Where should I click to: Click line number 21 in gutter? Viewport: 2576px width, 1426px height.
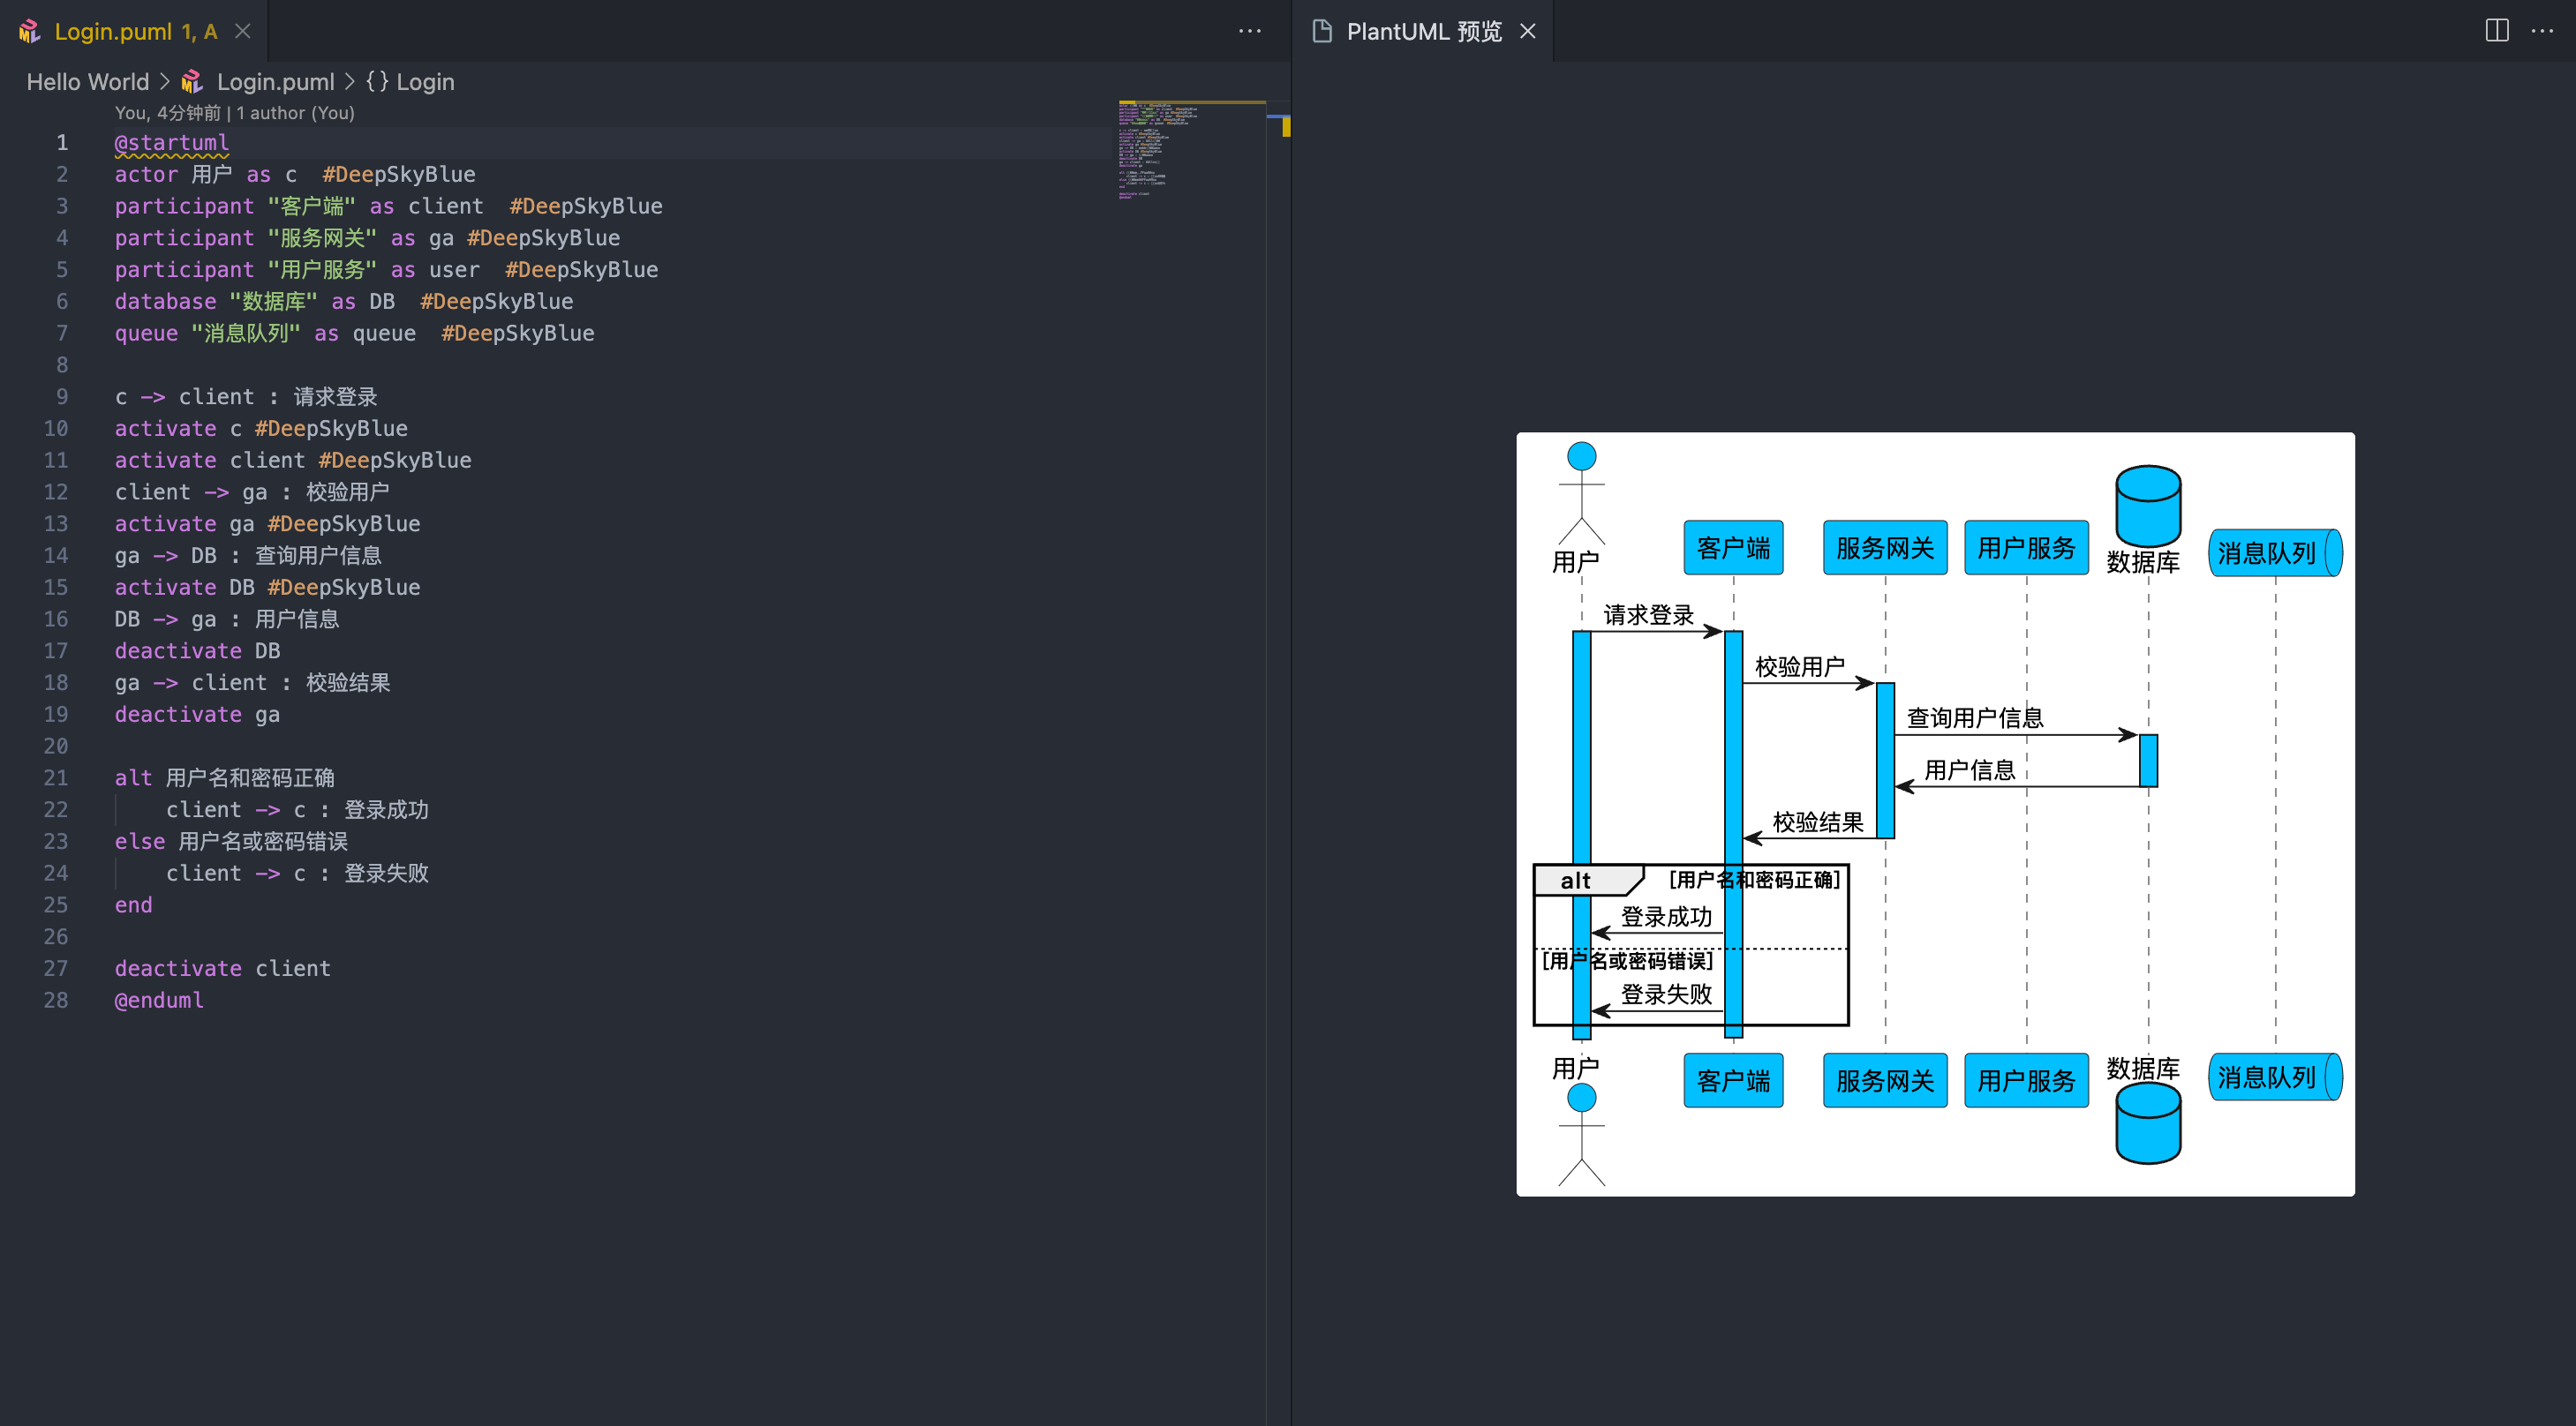pos(56,777)
